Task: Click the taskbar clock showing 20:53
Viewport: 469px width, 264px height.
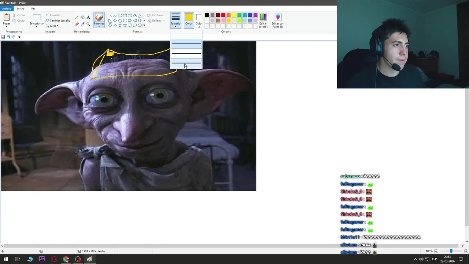Action: pos(447,259)
